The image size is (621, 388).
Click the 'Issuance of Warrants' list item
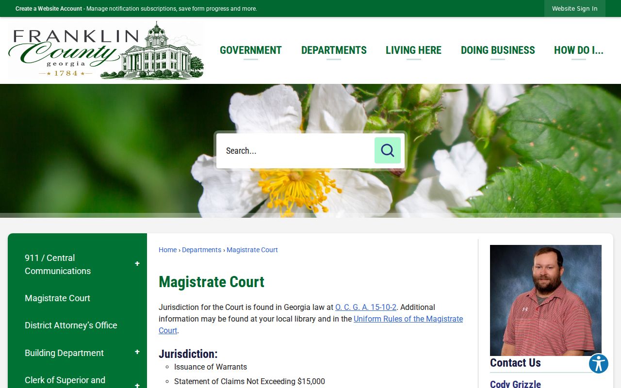[211, 367]
